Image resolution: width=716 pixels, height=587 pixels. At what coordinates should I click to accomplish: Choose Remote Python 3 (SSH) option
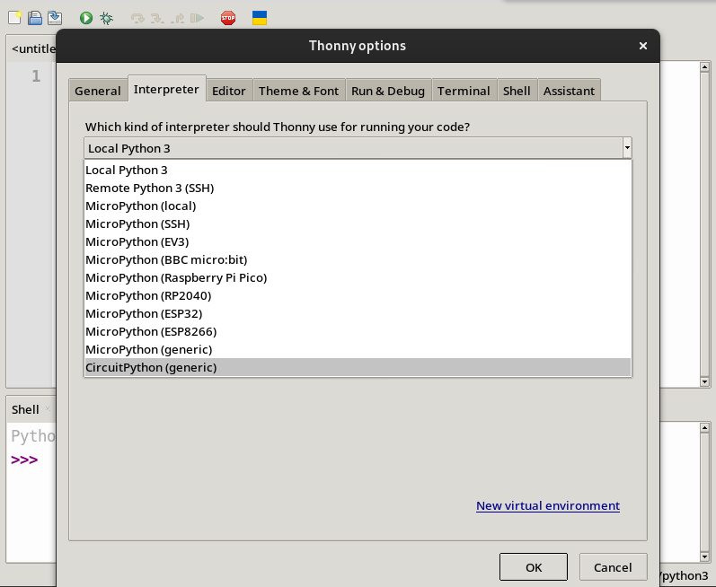358,188
